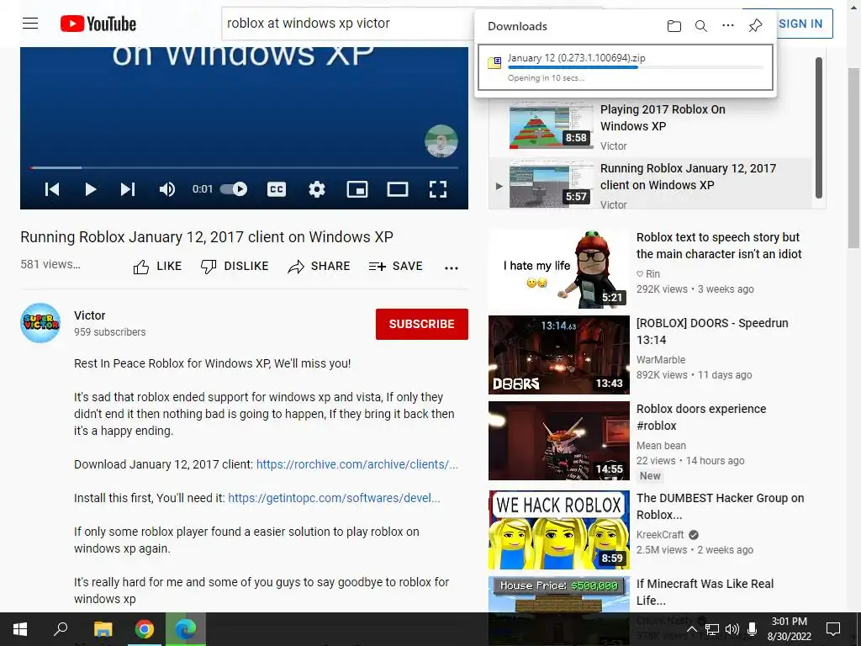Viewport: 861px width, 646px height.
Task: Open Windows taskbar search
Action: [61, 629]
